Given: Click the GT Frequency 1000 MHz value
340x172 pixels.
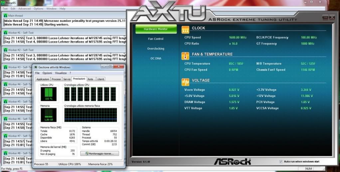Looking at the screenshot, I should [x=307, y=44].
